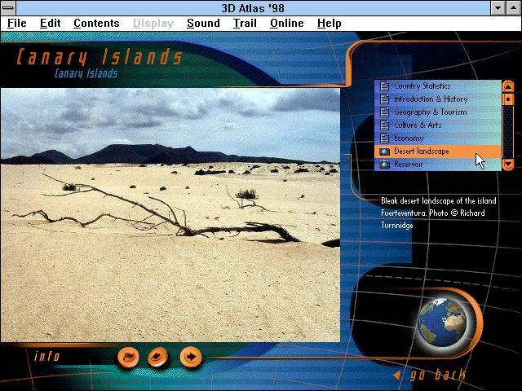Open Geography & Tourism article
The width and height of the screenshot is (522, 391).
point(438,112)
